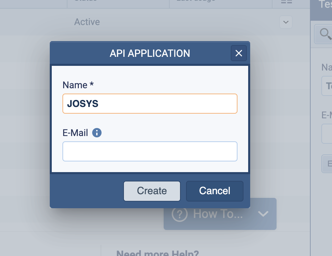Close the API Application dialog
Image resolution: width=332 pixels, height=256 pixels.
point(238,53)
